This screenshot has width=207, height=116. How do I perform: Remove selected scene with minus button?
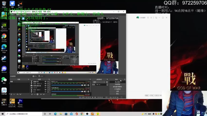(x=14, y=94)
